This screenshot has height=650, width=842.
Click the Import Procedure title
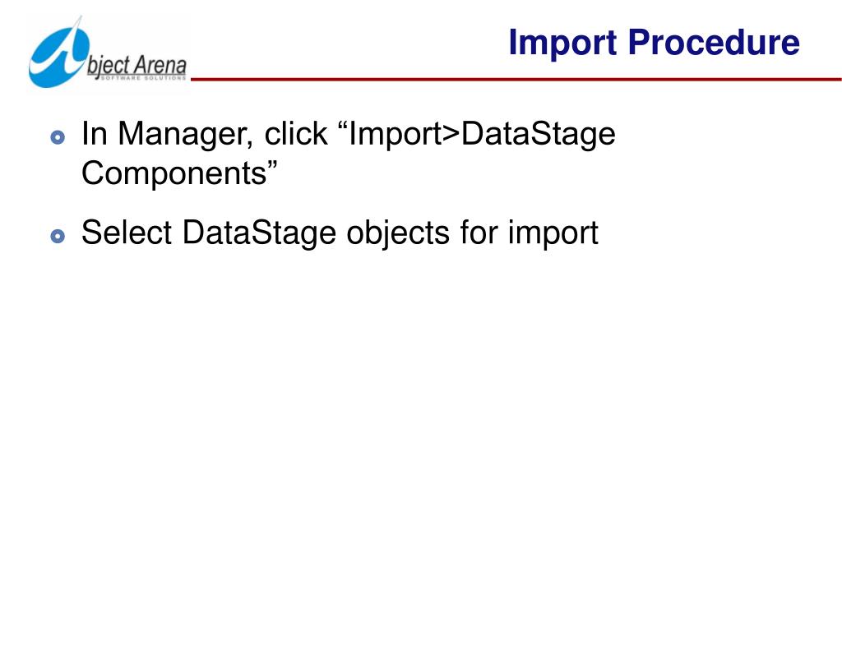click(x=654, y=43)
